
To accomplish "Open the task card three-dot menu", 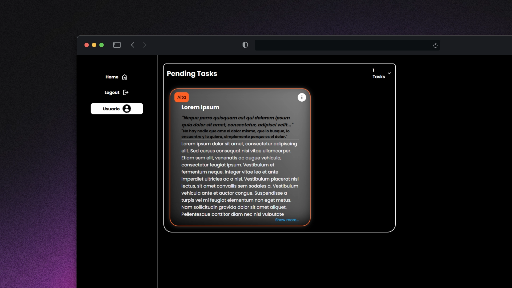I will pos(302,98).
